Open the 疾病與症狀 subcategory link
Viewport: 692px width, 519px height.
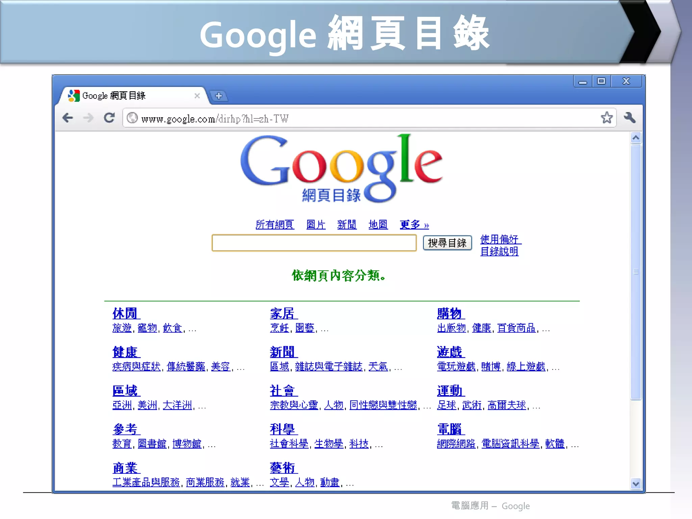(137, 366)
